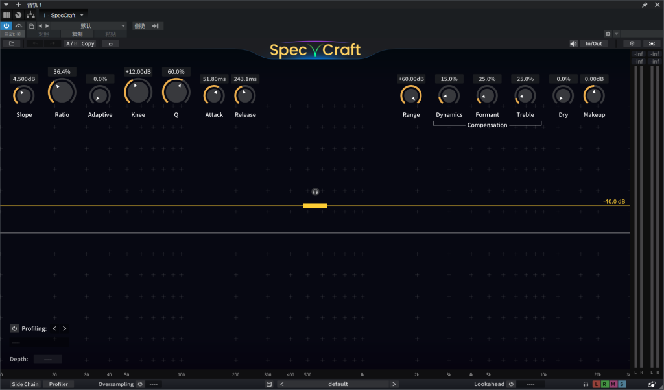This screenshot has width=664, height=390.
Task: Toggle the purple M mid channel button
Action: click(x=613, y=384)
